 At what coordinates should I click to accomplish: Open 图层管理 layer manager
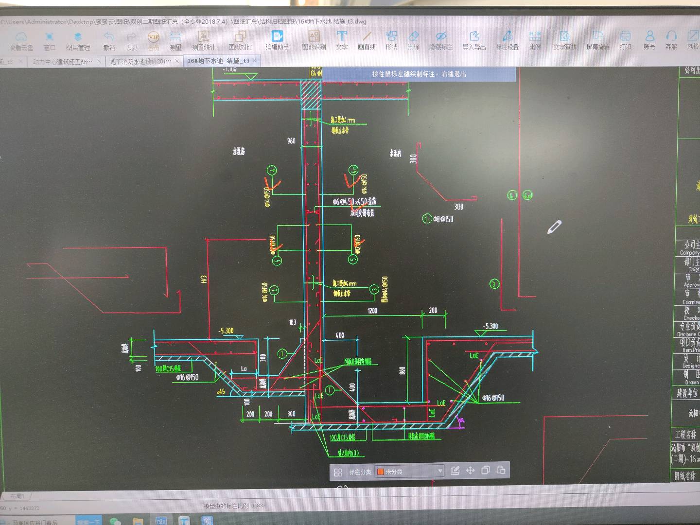pyautogui.click(x=78, y=41)
